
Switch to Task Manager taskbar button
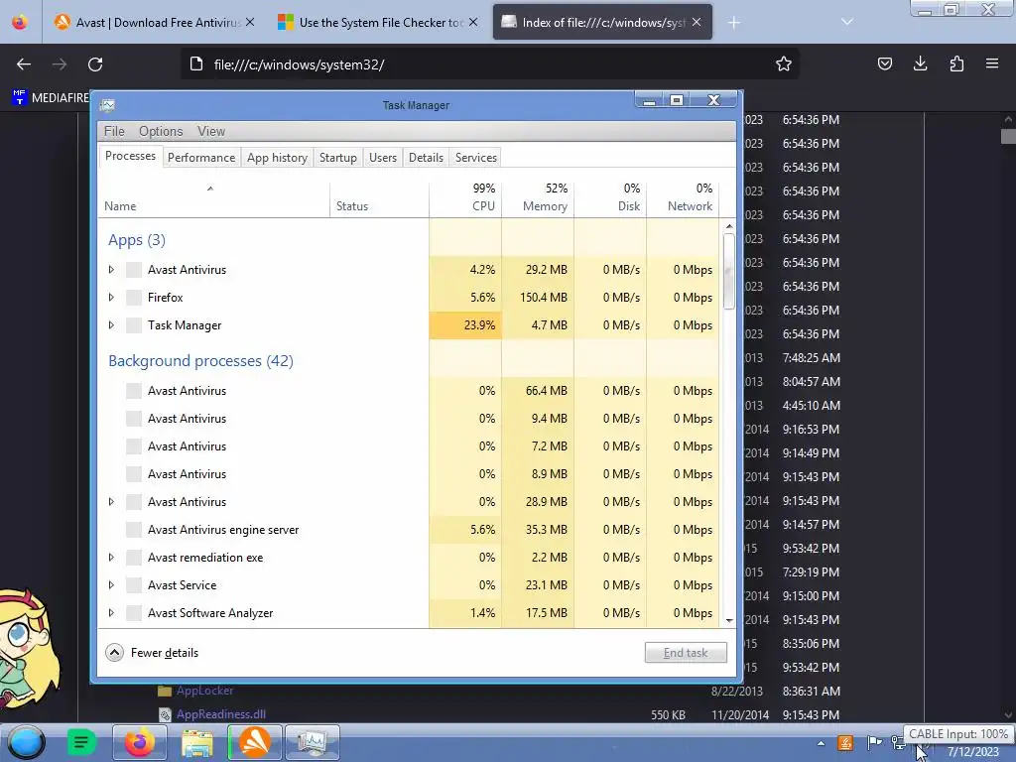pyautogui.click(x=313, y=742)
